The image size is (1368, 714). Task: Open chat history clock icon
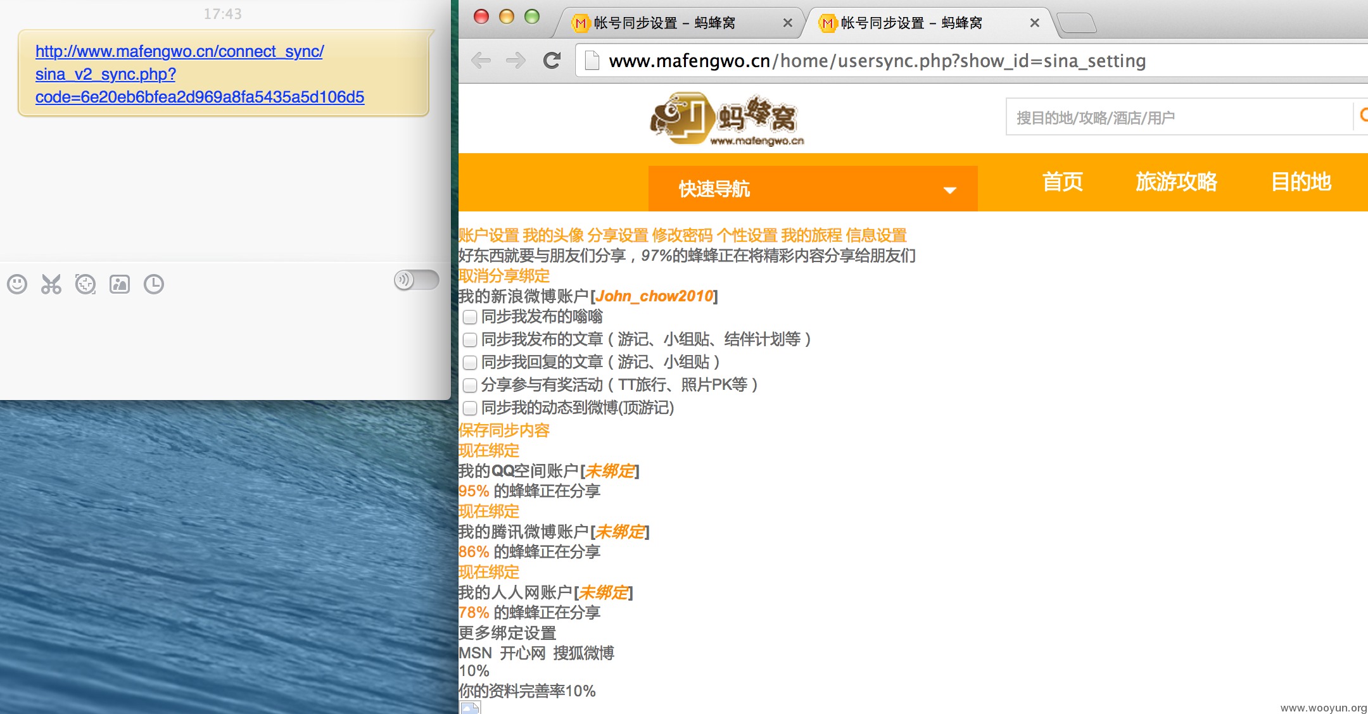coord(154,284)
